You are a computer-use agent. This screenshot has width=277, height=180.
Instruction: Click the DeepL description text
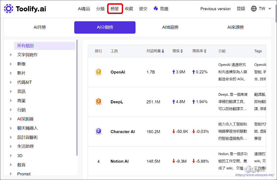point(233,102)
